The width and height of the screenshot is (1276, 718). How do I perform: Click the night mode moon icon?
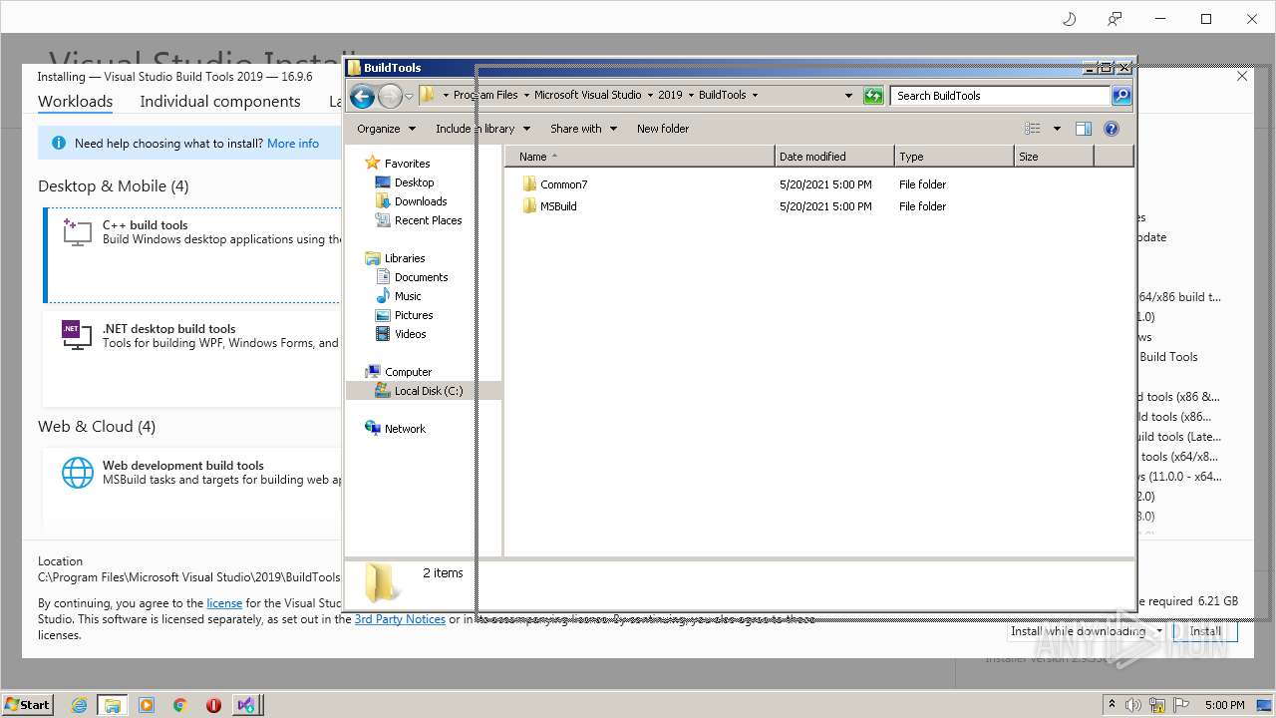(1070, 19)
